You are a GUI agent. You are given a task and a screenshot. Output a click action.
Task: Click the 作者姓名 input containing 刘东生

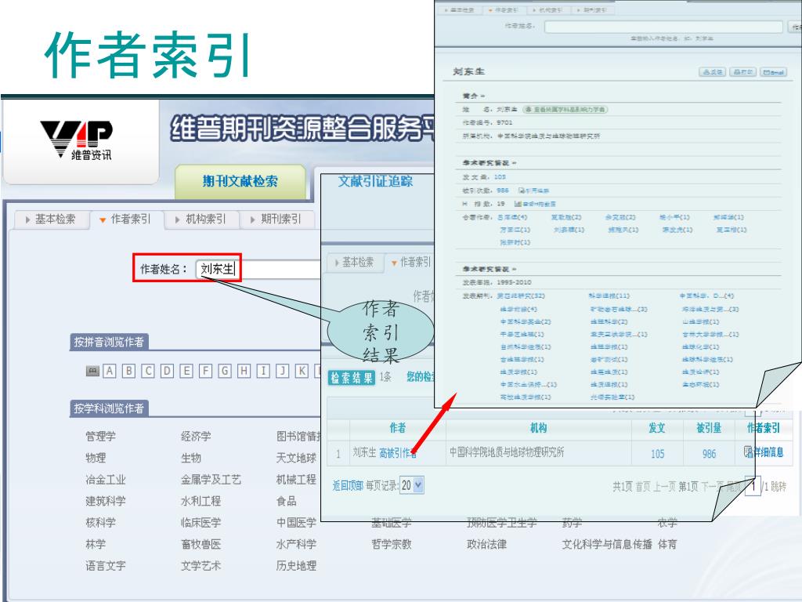coord(258,269)
